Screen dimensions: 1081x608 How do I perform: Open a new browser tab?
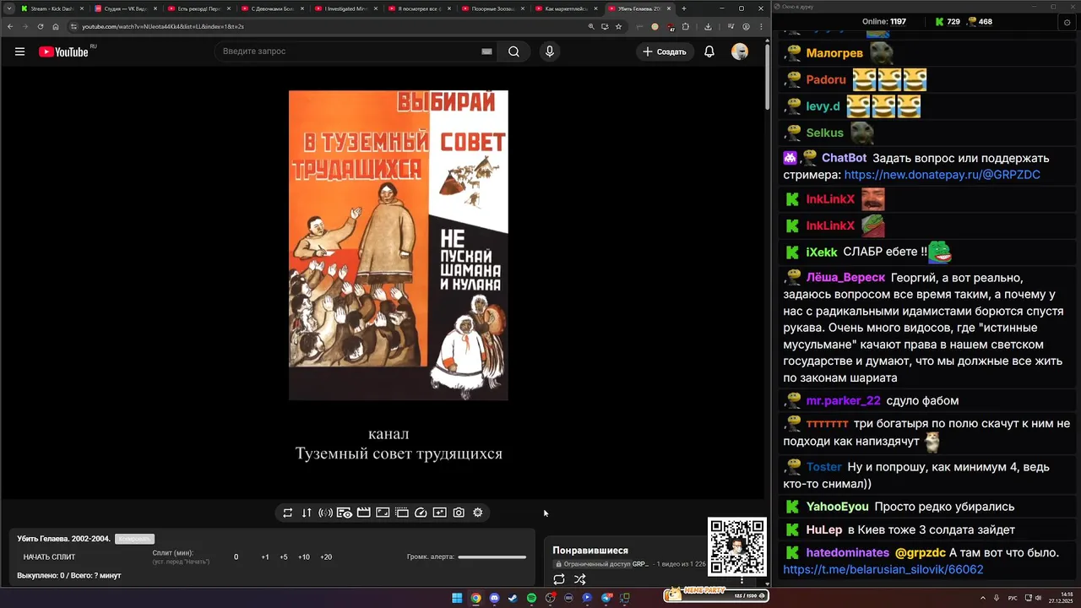tap(684, 8)
